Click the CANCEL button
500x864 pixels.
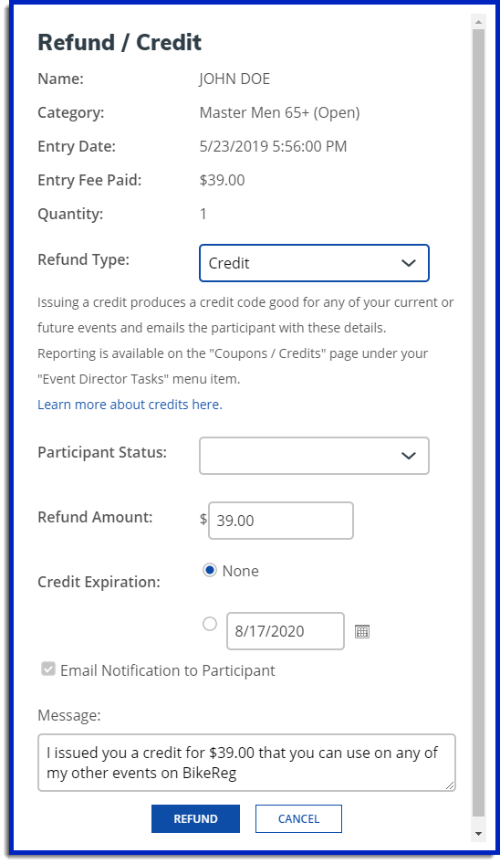click(x=298, y=819)
